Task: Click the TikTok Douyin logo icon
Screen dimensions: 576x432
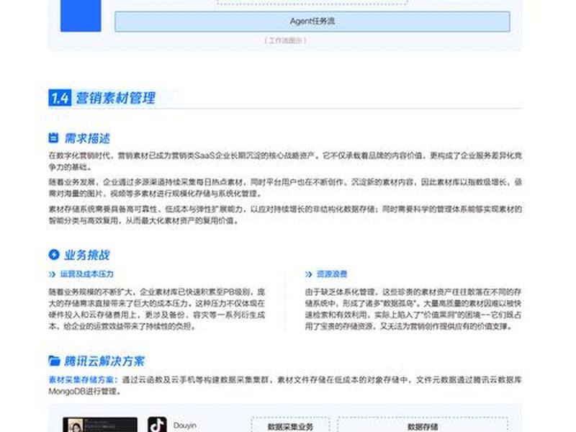Action: [157, 425]
